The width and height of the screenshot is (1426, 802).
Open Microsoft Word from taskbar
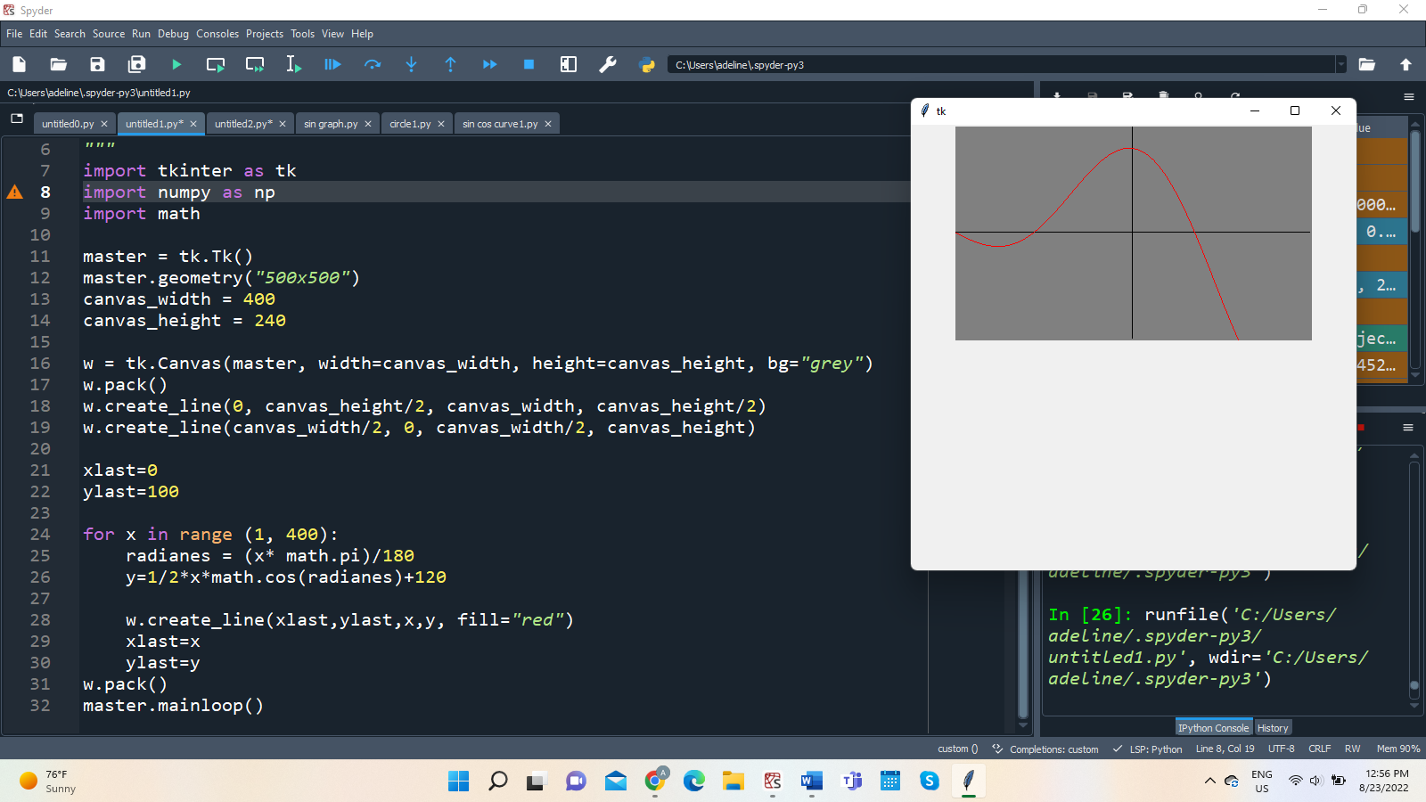point(811,781)
